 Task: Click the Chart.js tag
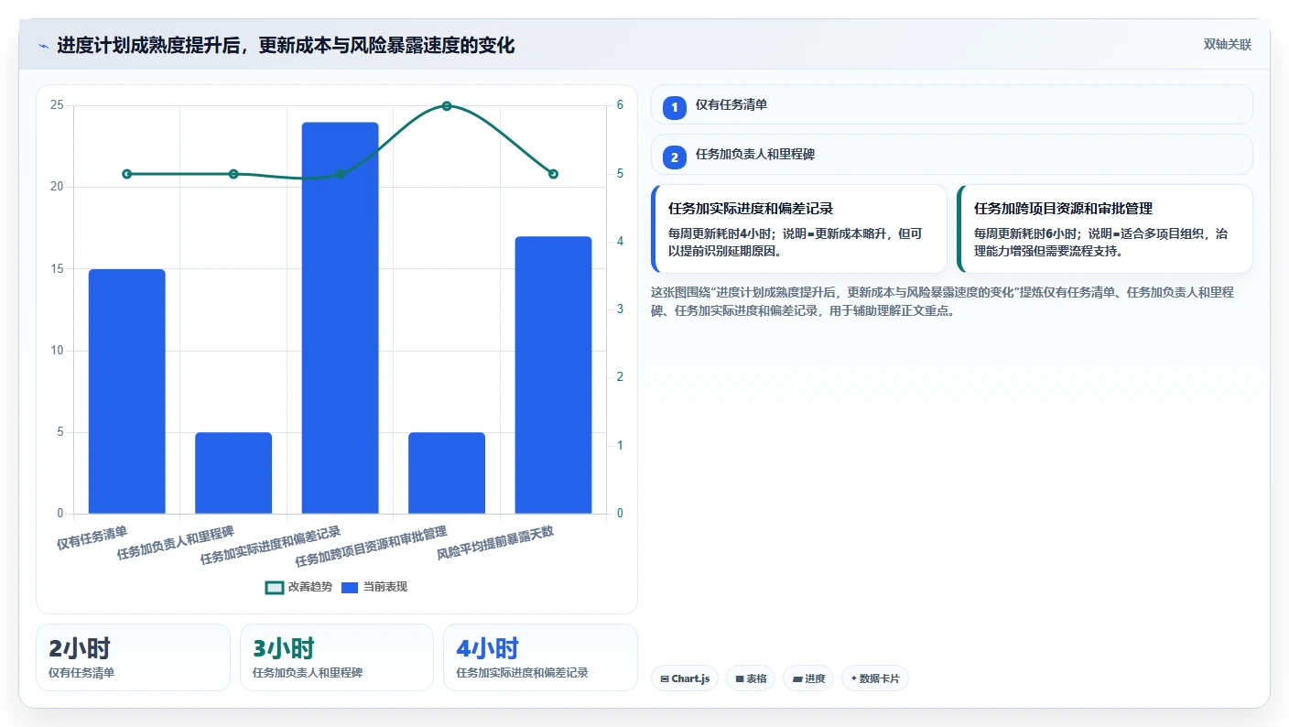685,678
